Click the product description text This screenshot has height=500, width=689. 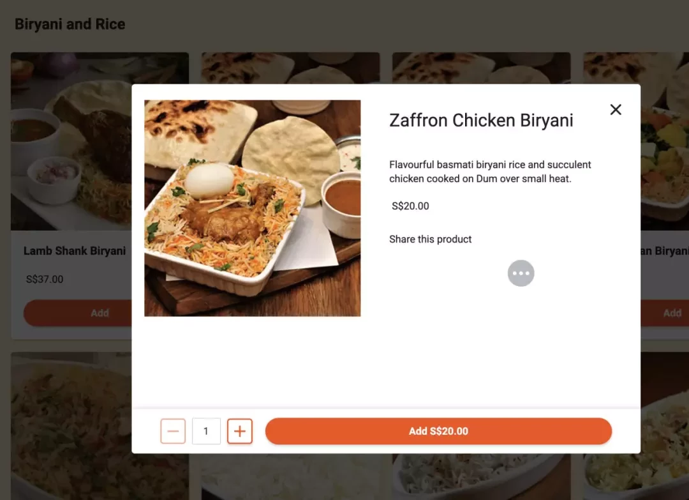(x=490, y=172)
